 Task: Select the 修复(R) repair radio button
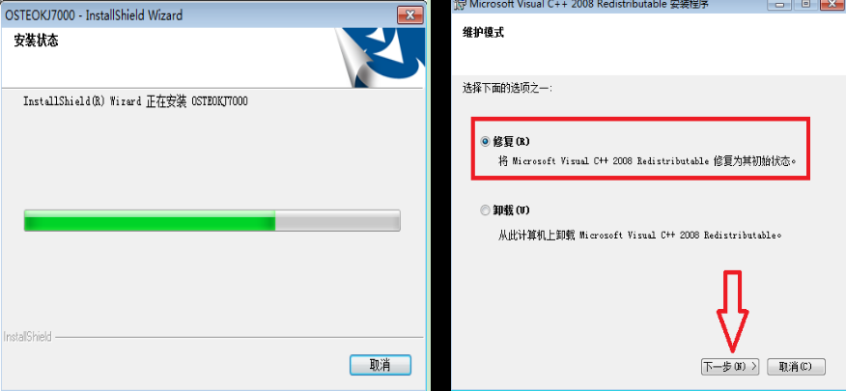coord(485,142)
